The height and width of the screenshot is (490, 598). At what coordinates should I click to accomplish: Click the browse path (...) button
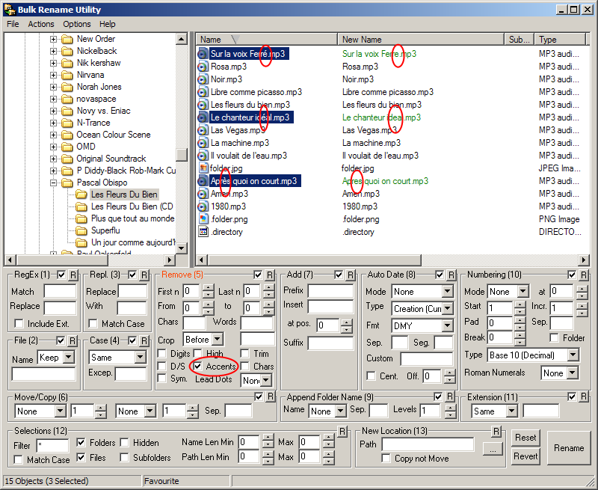[x=493, y=449]
